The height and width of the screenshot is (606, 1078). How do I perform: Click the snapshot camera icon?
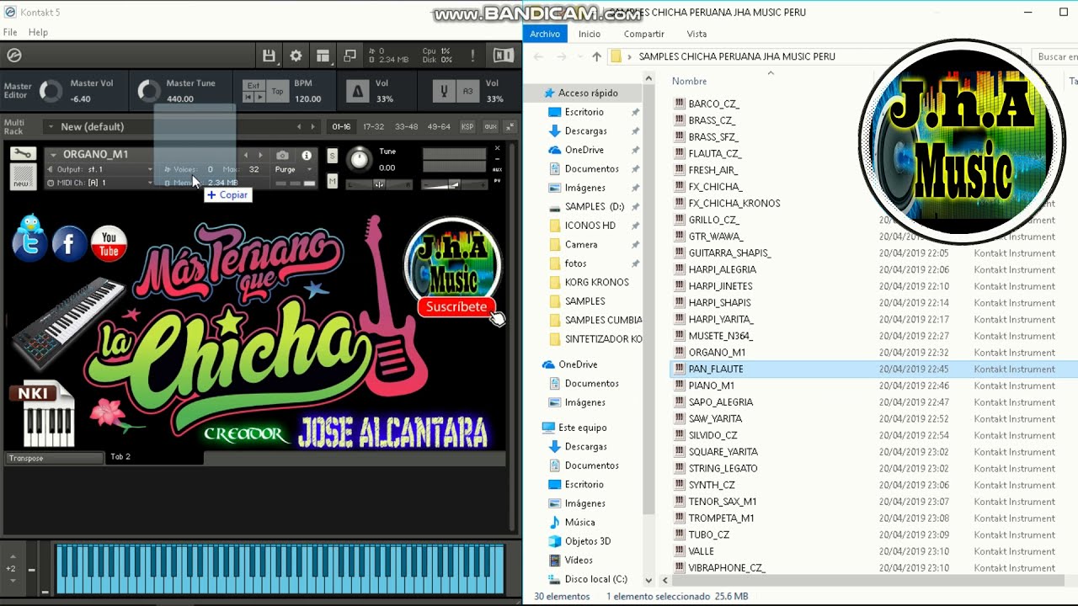(282, 156)
